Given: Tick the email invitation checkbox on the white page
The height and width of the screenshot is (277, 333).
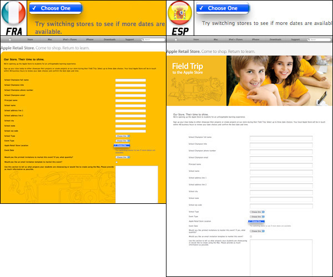Looking at the screenshot, I should (251, 237).
